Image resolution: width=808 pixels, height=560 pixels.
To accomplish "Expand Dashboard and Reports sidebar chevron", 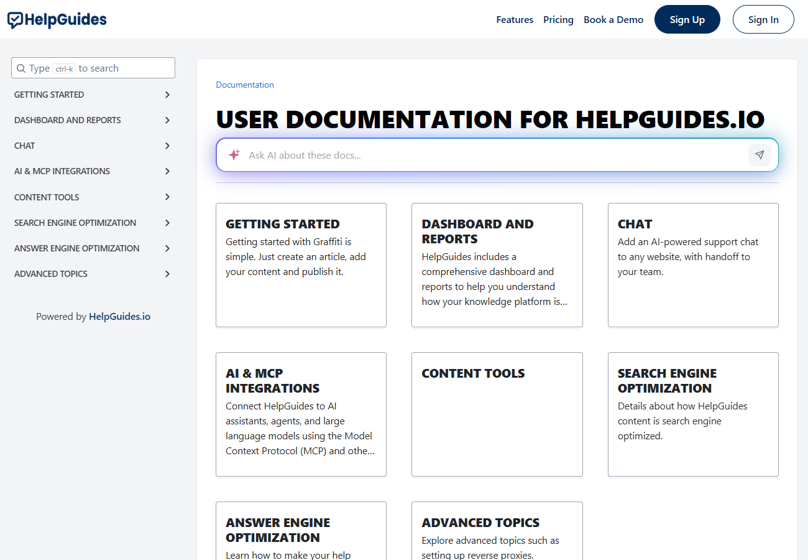I will pos(167,120).
